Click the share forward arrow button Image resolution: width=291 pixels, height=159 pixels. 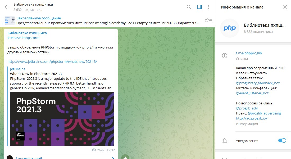[x=125, y=157]
